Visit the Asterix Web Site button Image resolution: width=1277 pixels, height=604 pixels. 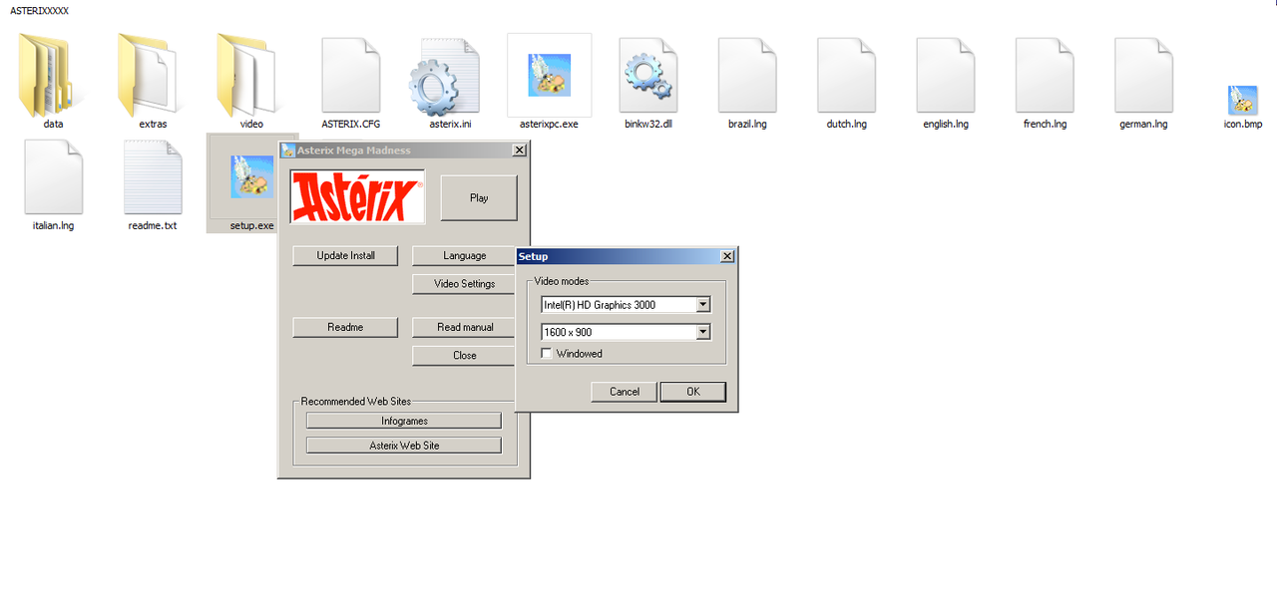click(x=404, y=446)
